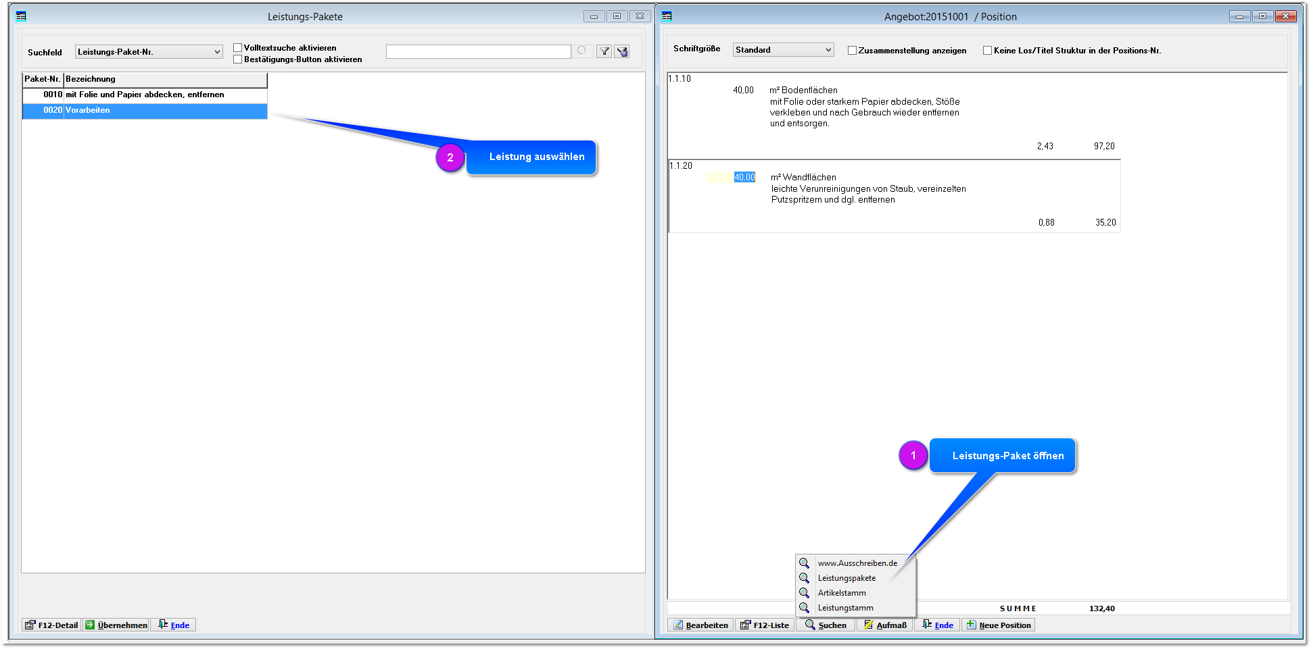Click the F12-Liste button
This screenshot has height=649, width=1311.
coord(765,625)
